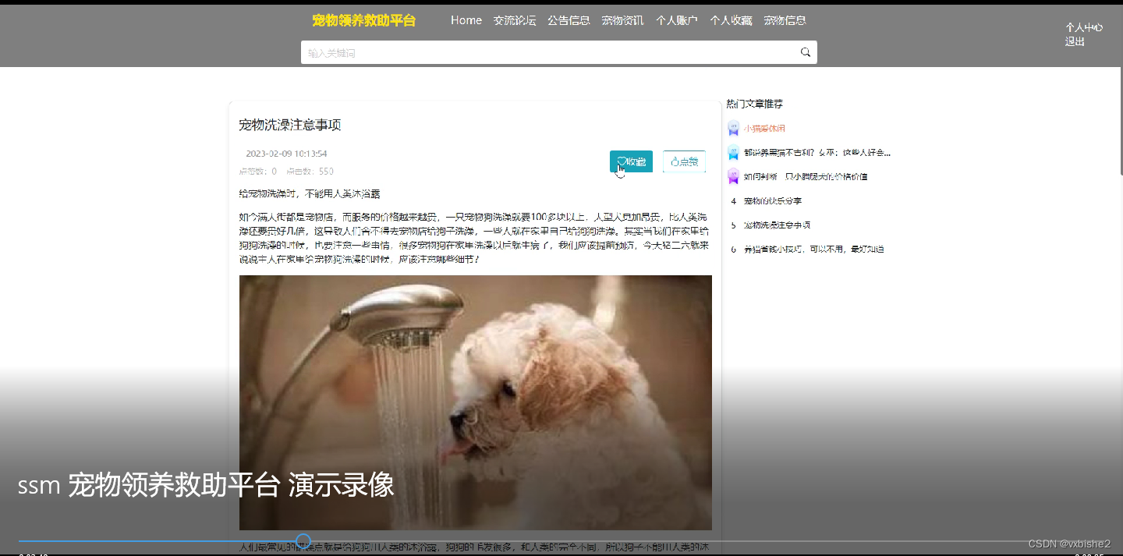
Task: Open the article 都说养黑猫不吉利
Action: click(817, 152)
